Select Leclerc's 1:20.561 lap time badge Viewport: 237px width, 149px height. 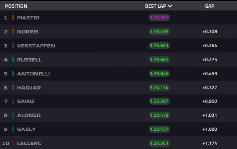tap(159, 143)
